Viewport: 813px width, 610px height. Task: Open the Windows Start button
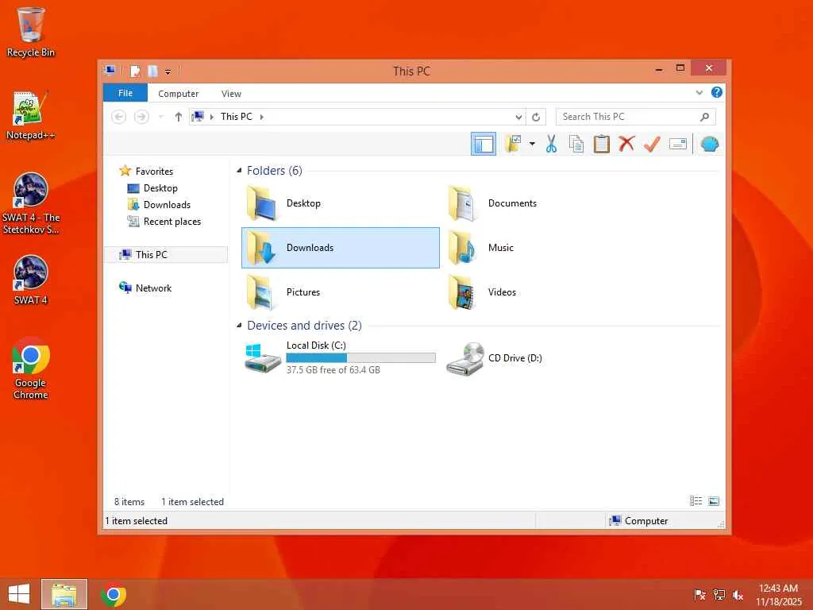coord(19,594)
